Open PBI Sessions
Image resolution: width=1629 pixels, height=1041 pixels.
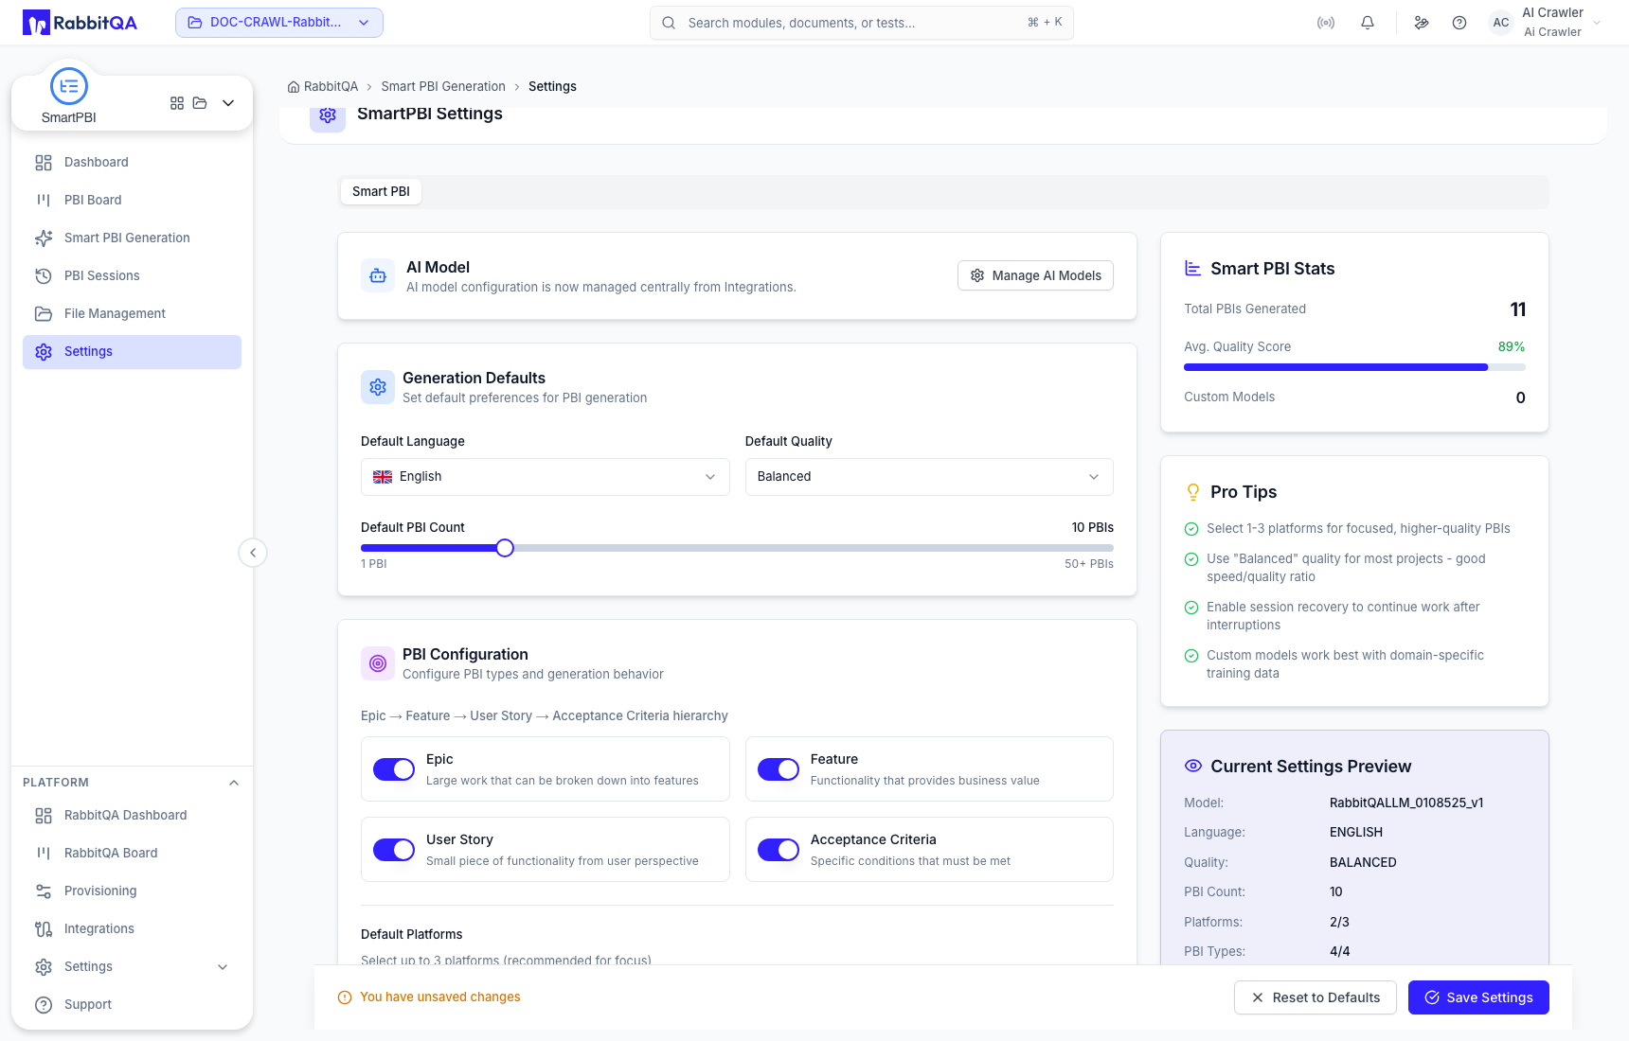tap(132, 276)
